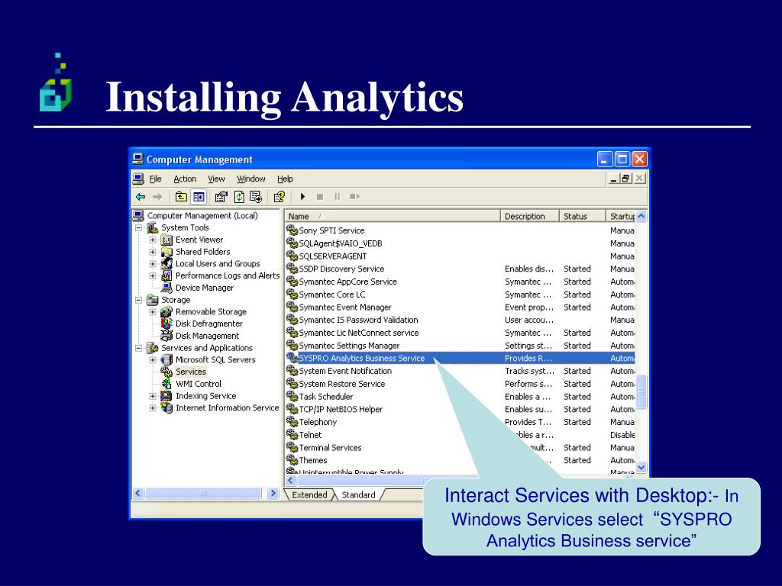
Task: Expand Performance Logs and Alerts node
Action: tap(153, 275)
